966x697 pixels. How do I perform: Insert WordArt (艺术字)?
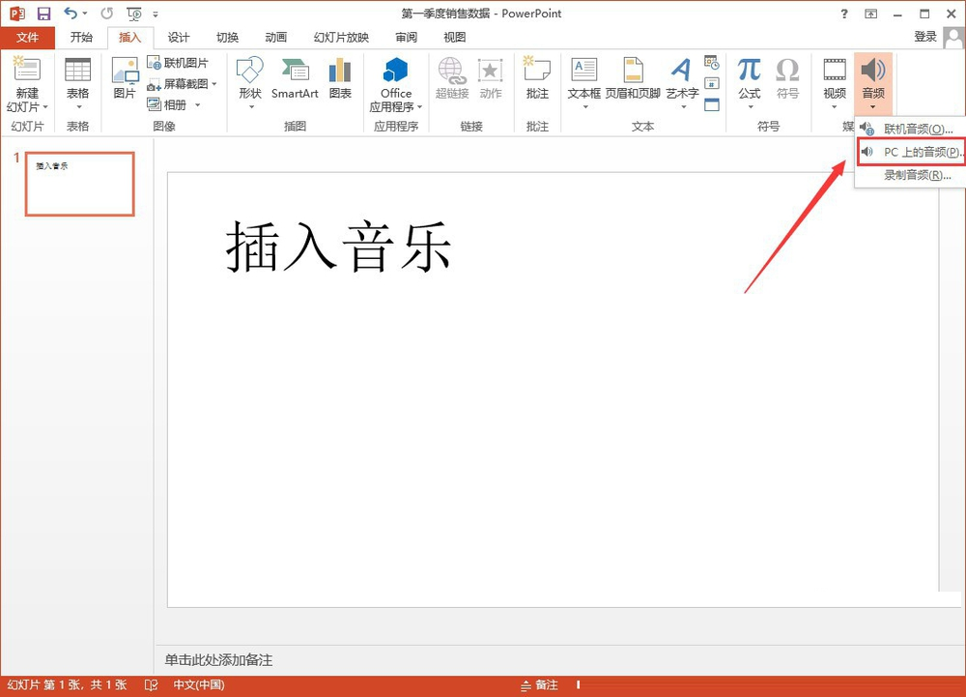[682, 78]
